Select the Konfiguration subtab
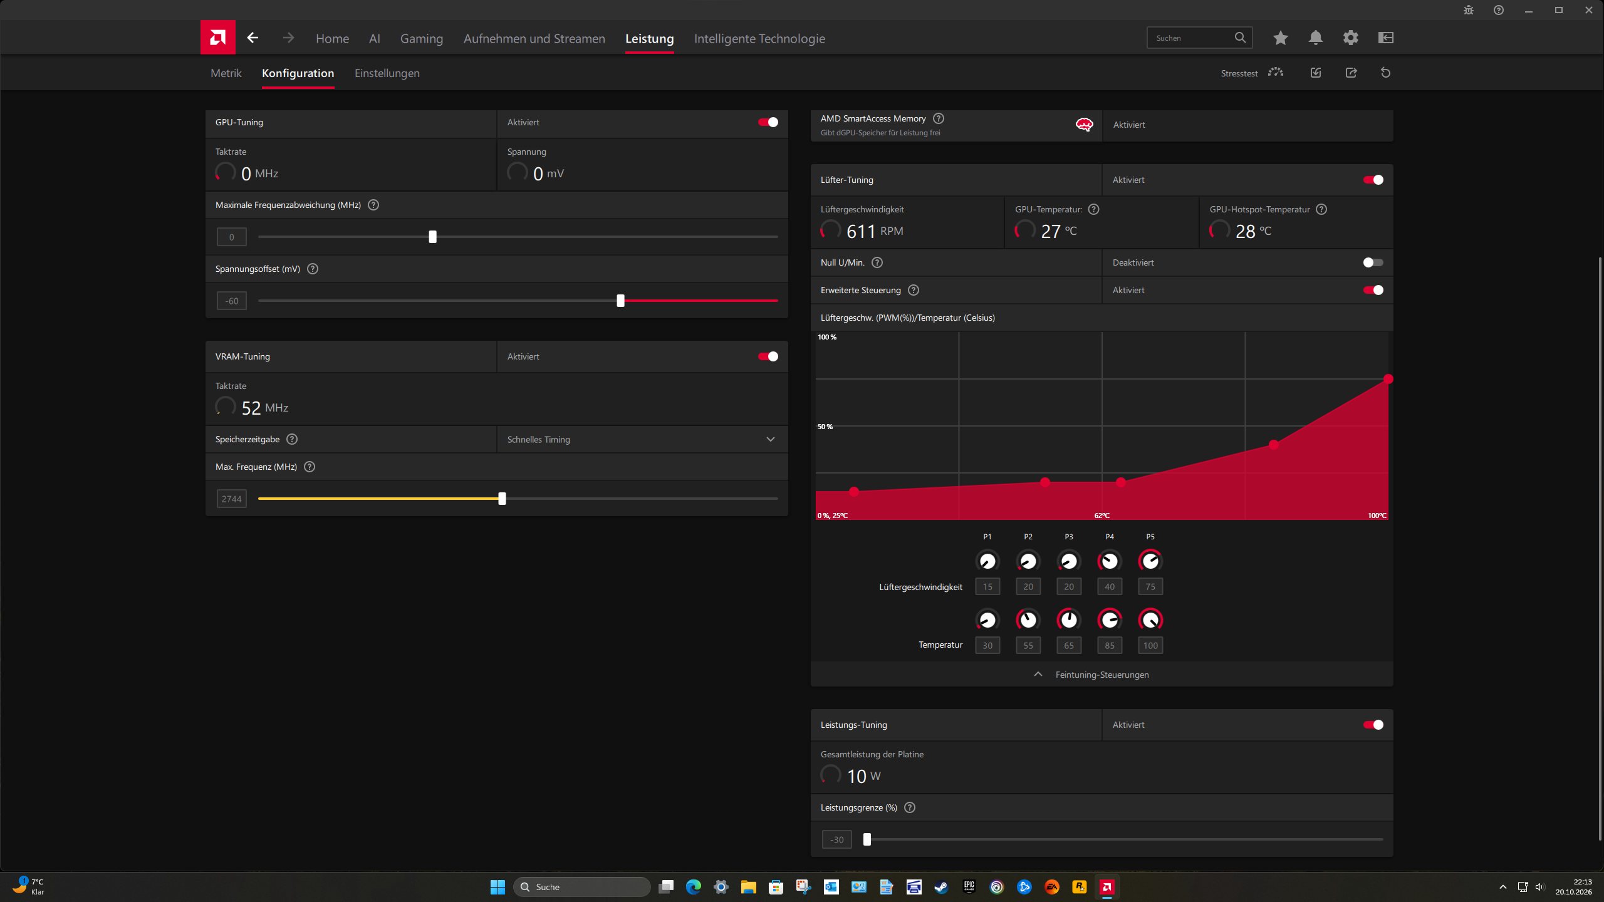The height and width of the screenshot is (902, 1604). point(298,73)
